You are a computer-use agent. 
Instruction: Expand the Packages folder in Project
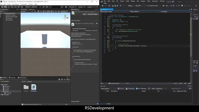[x=1, y=95]
